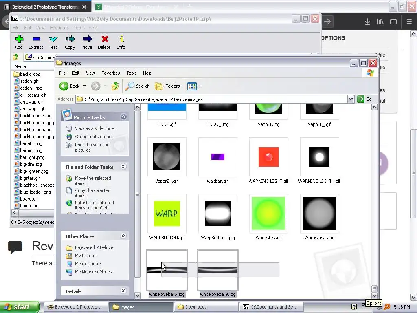Open Firefox library icon

(380, 22)
